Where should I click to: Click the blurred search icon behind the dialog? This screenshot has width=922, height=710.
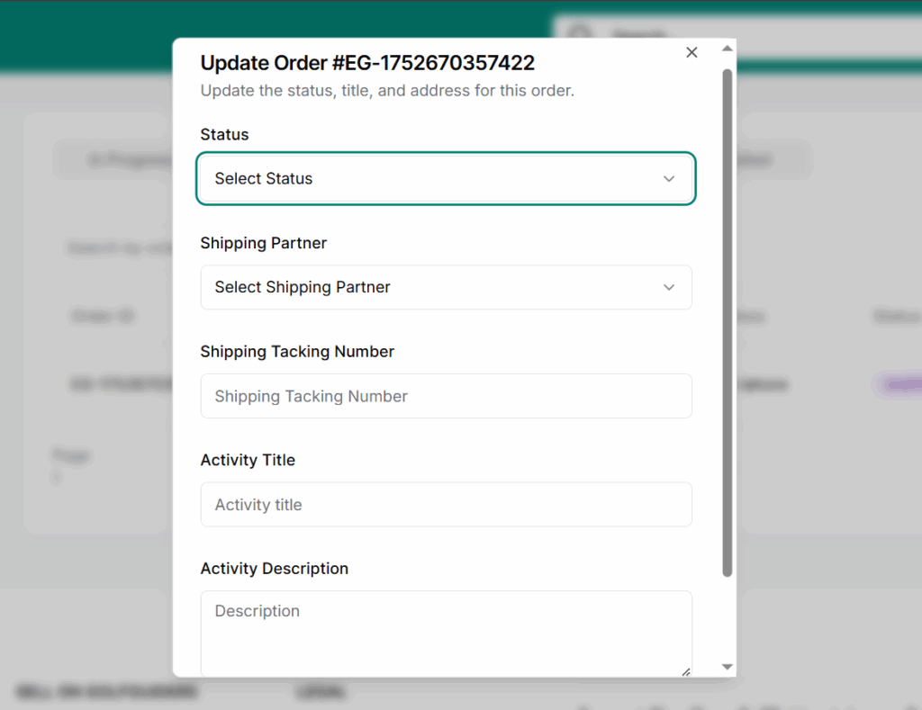coord(580,35)
